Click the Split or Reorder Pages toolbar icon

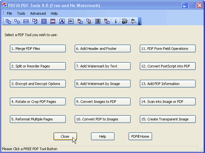tap(17, 21)
